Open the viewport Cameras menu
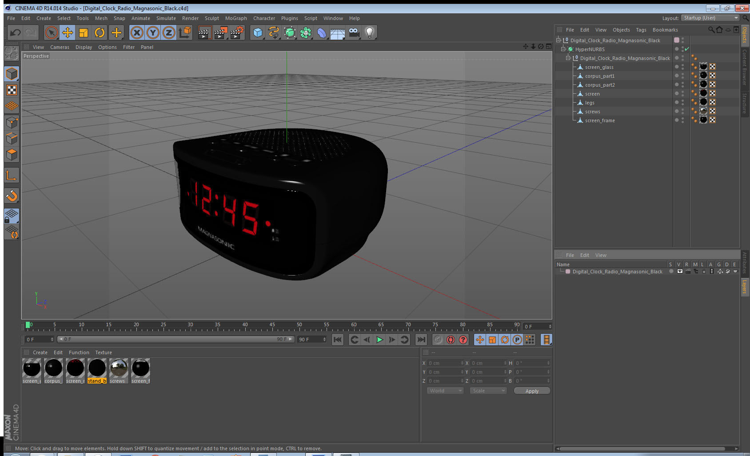Screen dimensions: 750x456 pos(60,47)
